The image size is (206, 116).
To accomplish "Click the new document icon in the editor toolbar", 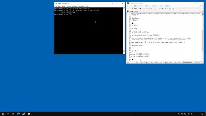I will pyautogui.click(x=128, y=9).
